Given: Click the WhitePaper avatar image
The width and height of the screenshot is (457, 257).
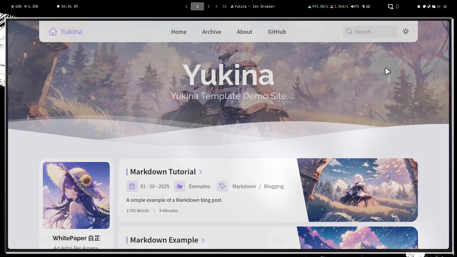Looking at the screenshot, I should pos(76,195).
